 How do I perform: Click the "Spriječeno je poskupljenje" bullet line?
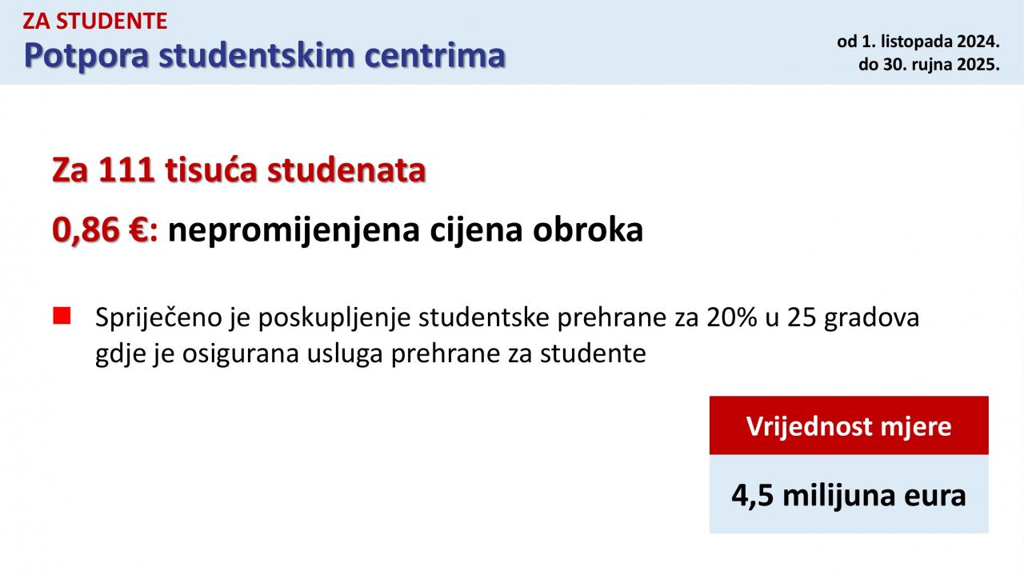coord(507,318)
